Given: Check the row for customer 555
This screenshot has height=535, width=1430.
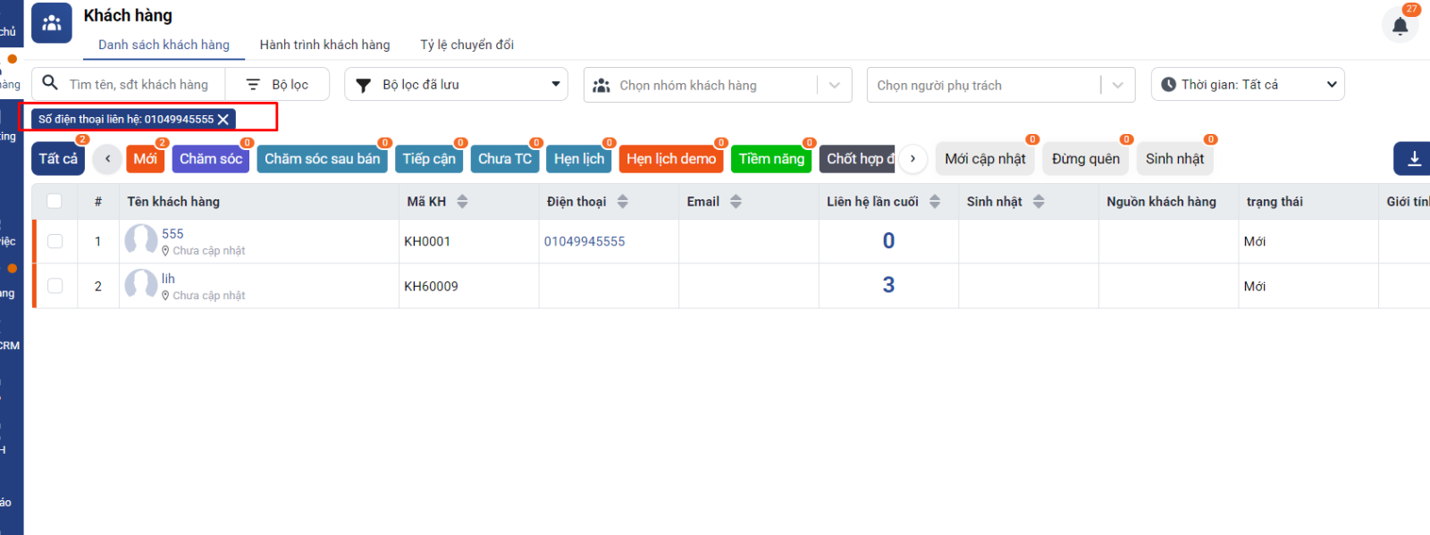Looking at the screenshot, I should [x=55, y=241].
